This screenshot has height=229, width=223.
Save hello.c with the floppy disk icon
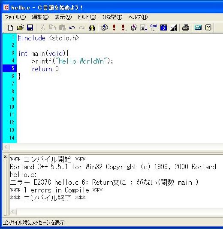point(30,27)
